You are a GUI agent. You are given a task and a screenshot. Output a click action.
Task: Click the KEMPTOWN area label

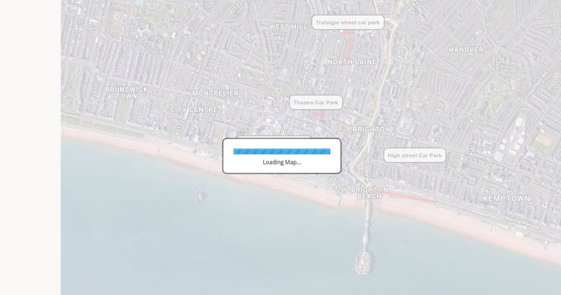point(506,199)
